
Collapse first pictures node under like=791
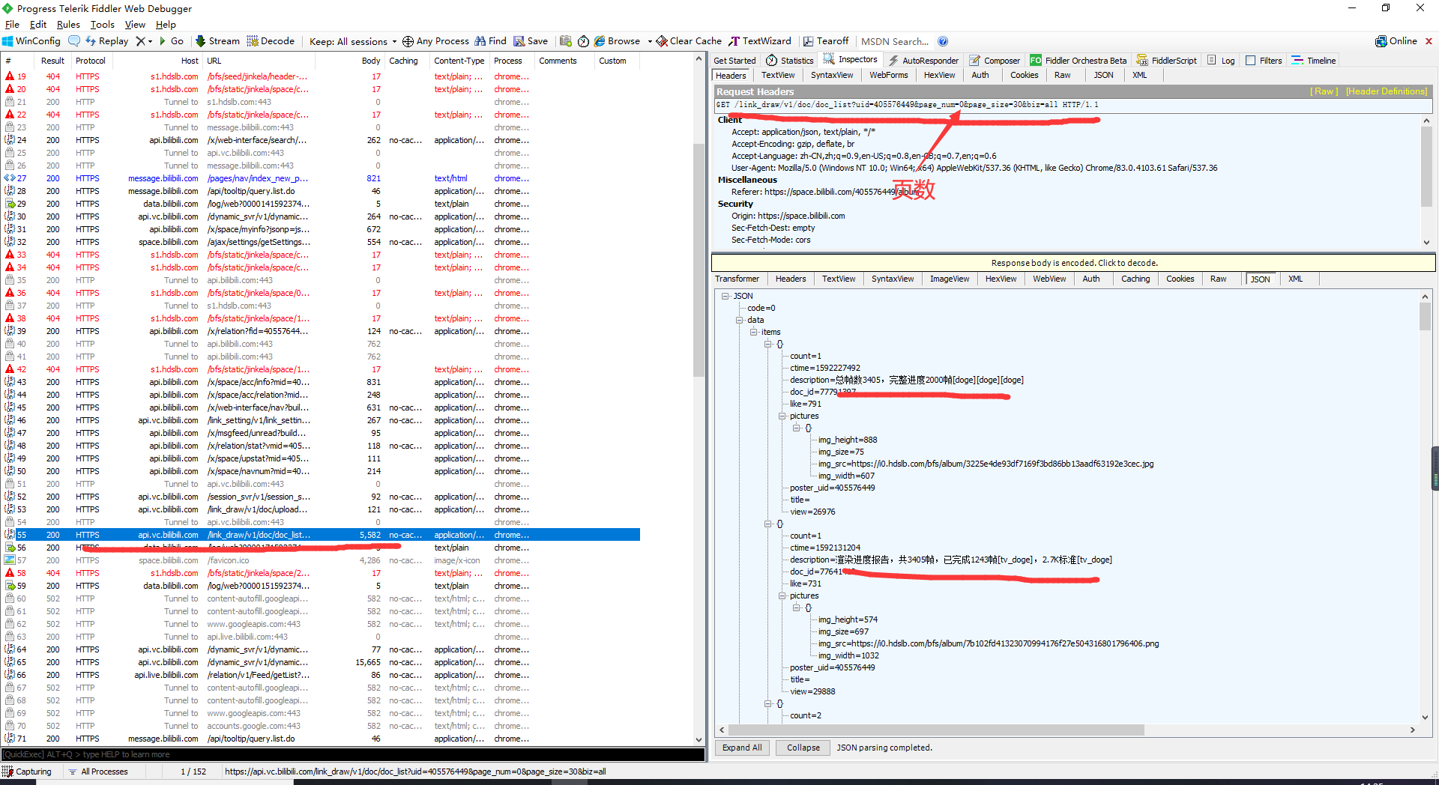pos(782,416)
